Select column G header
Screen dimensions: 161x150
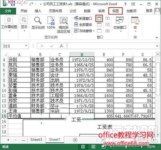pyautogui.click(x=142, y=55)
